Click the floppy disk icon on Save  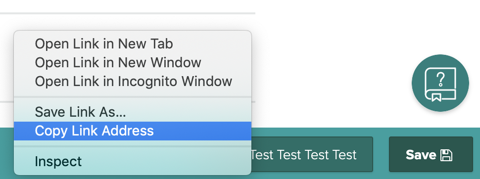[x=446, y=155]
